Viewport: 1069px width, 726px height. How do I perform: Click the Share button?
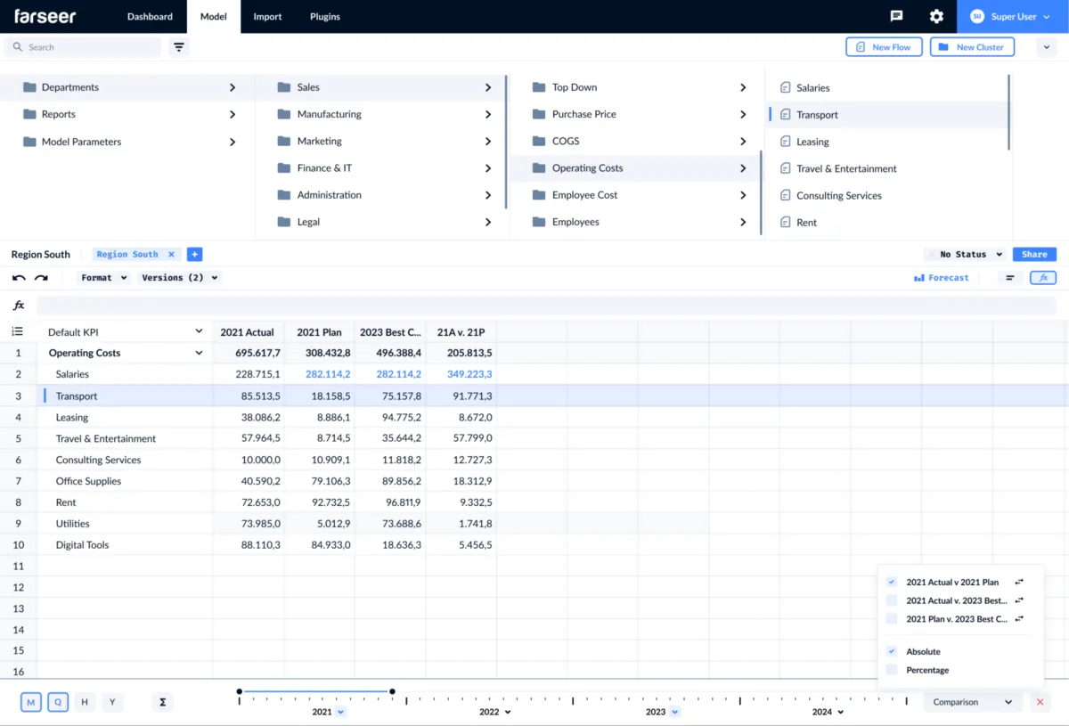click(x=1034, y=255)
